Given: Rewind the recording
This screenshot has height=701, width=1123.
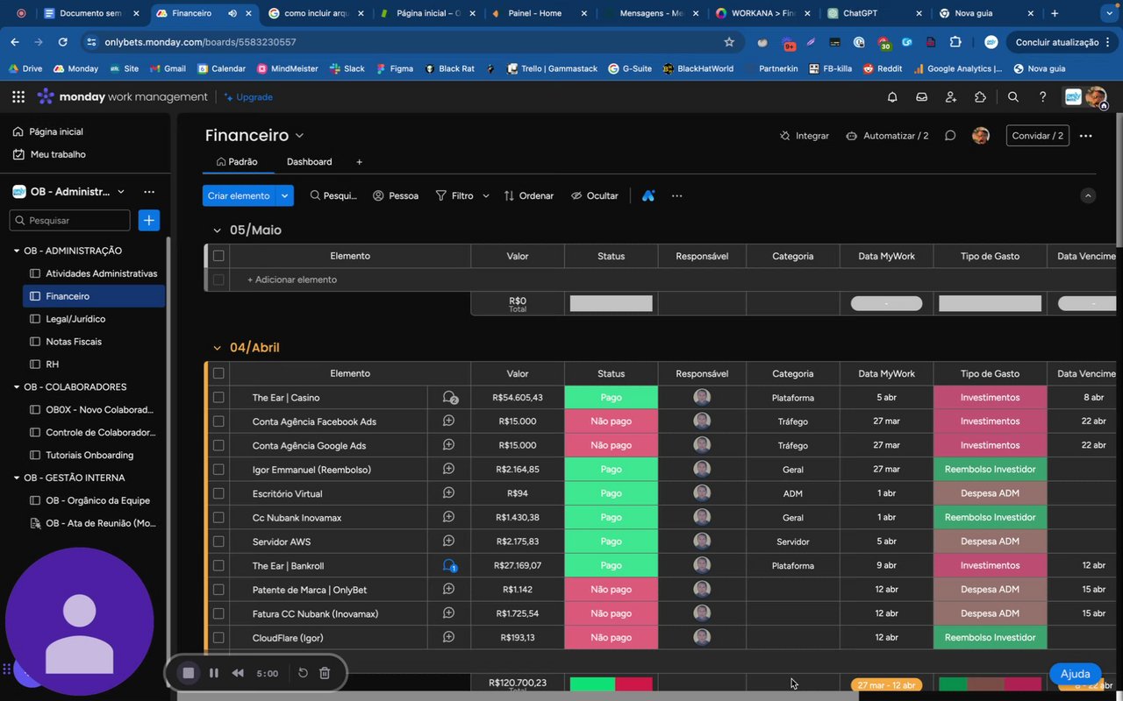Looking at the screenshot, I should [238, 673].
